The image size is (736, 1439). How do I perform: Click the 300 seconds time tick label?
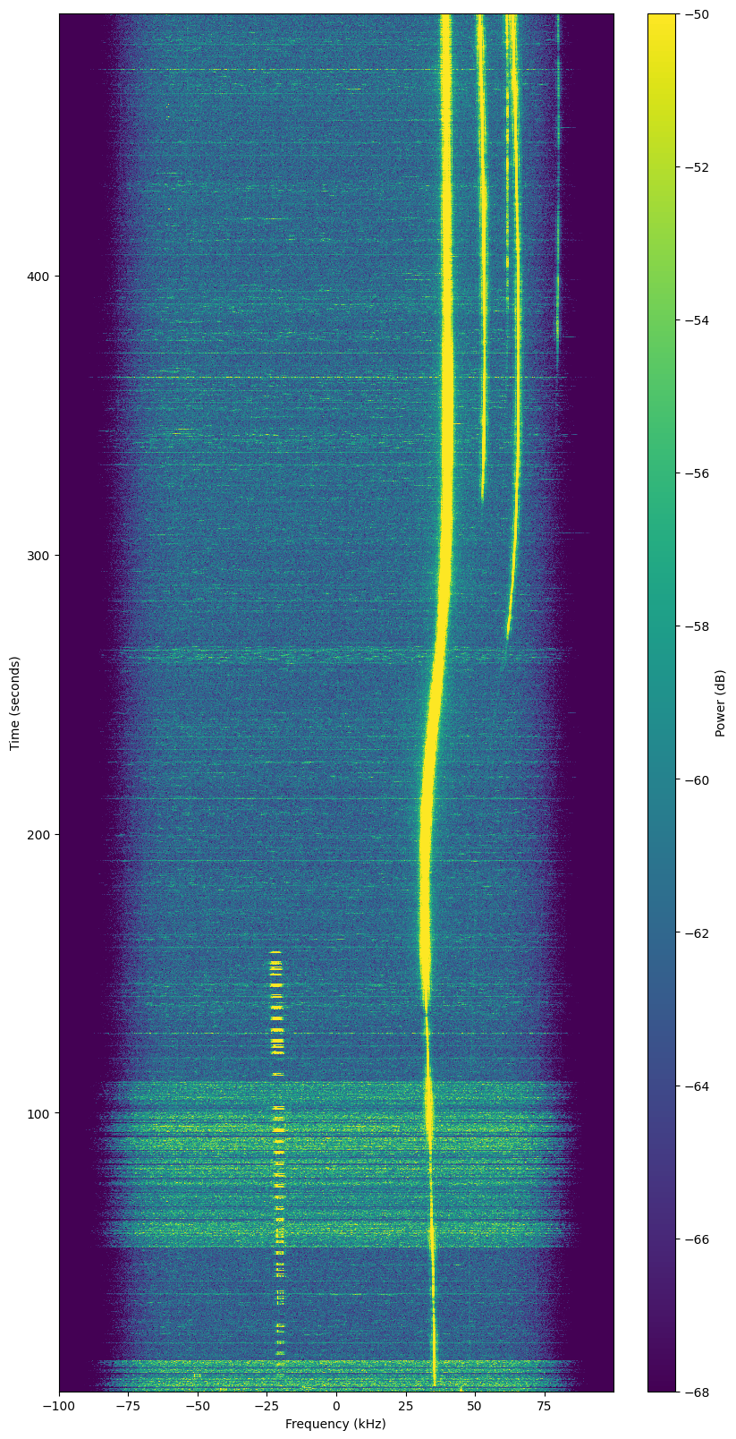[41, 556]
